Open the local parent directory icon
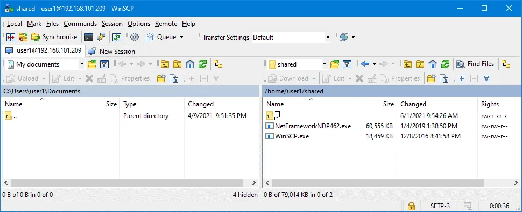This screenshot has height=212, width=522. click(165, 64)
